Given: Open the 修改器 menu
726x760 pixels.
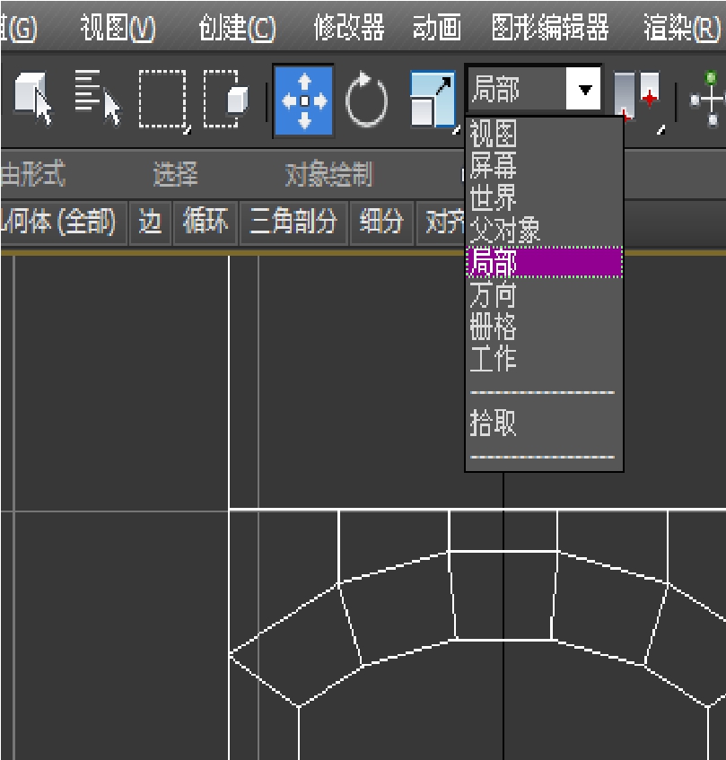Looking at the screenshot, I should click(x=349, y=28).
